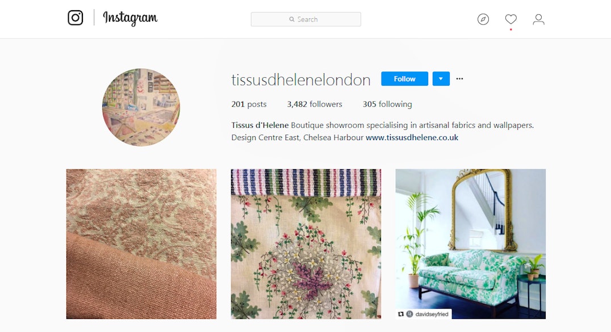Open the three-dot options menu

460,79
